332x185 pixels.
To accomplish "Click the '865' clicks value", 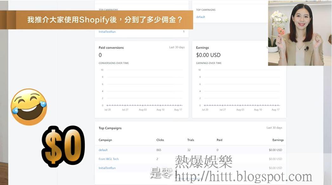I will (159, 150).
